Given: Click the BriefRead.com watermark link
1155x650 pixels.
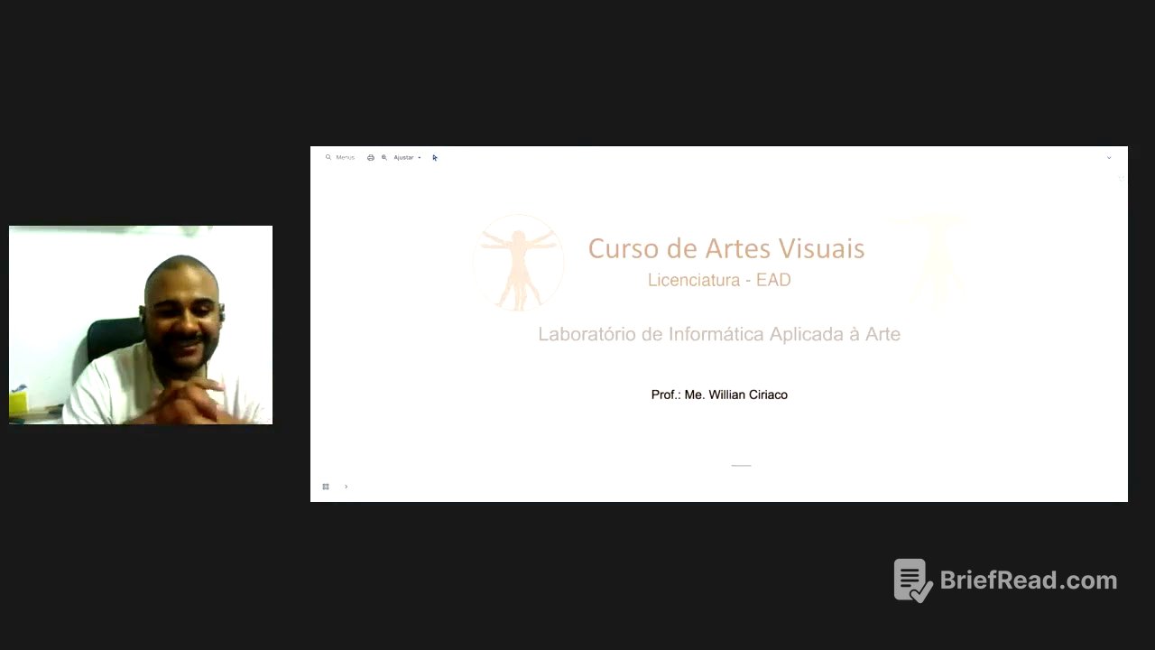Looking at the screenshot, I should 1028,580.
